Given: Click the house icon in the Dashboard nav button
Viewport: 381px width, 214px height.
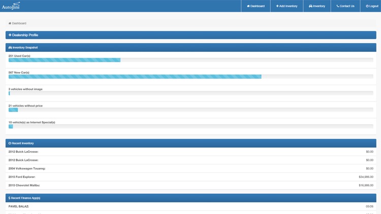Looking at the screenshot, I should pos(248,6).
